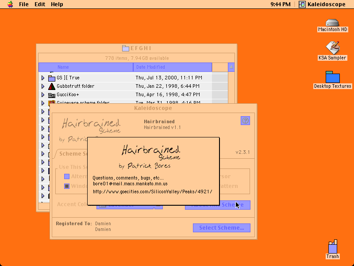
Task: Click 'Questions, comments, bugs, etc...' text
Action: [128, 178]
